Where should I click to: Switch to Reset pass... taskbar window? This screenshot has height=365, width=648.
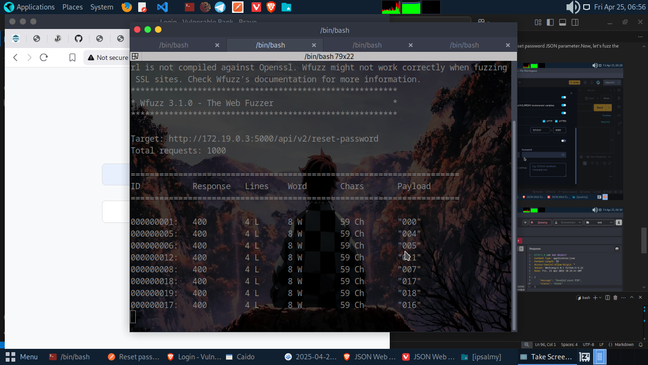133,357
